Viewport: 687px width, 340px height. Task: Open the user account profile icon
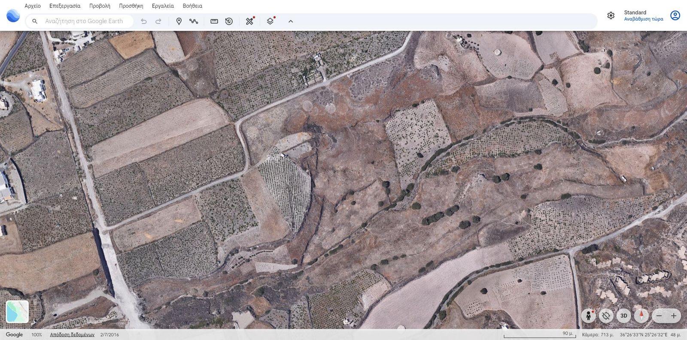pos(675,15)
